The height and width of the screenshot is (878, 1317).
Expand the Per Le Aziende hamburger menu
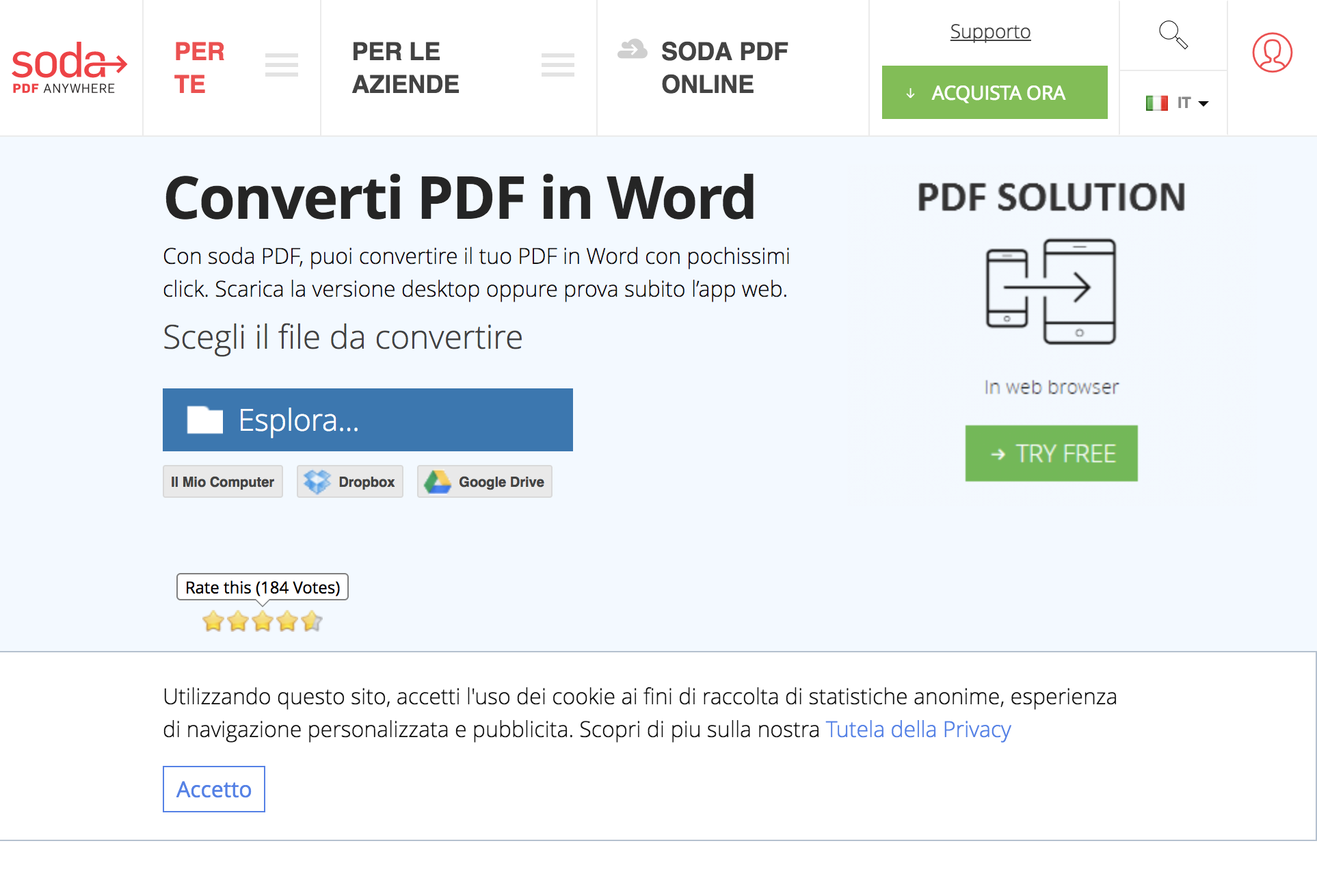click(x=558, y=65)
